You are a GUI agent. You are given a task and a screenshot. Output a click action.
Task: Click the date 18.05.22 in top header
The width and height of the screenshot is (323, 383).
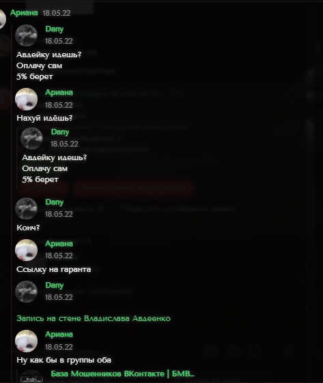click(57, 13)
